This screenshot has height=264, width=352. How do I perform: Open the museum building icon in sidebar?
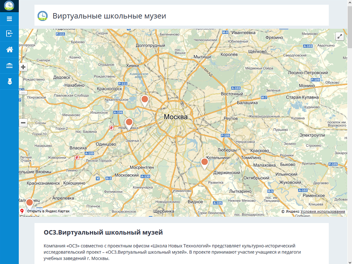pyautogui.click(x=9, y=66)
